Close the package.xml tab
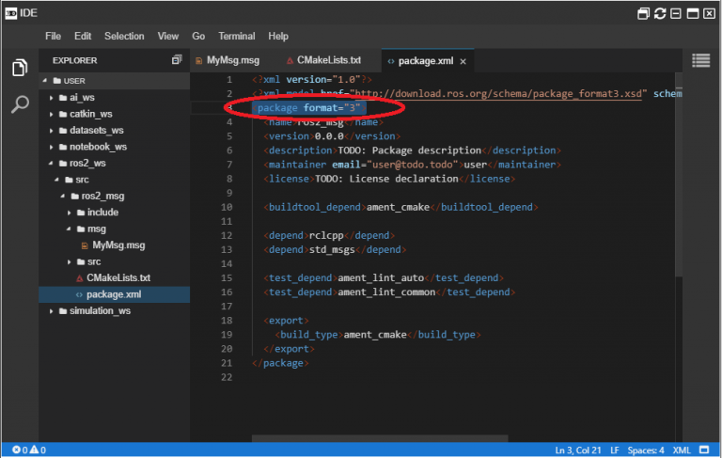This screenshot has height=458, width=722. pos(463,61)
